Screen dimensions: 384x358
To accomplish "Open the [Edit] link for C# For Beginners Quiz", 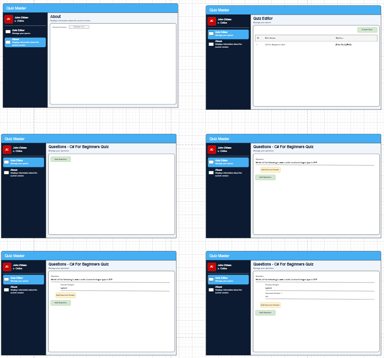I will click(349, 45).
